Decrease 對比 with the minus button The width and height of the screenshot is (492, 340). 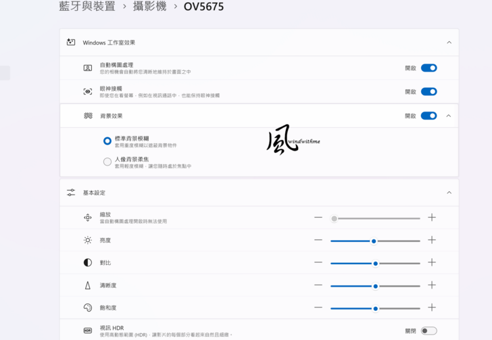318,262
